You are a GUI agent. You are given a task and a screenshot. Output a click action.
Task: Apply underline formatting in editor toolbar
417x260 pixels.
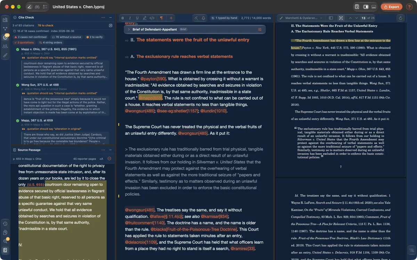point(137,18)
